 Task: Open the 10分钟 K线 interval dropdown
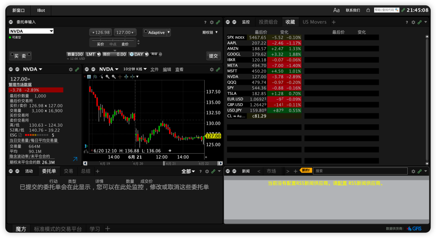pos(135,69)
